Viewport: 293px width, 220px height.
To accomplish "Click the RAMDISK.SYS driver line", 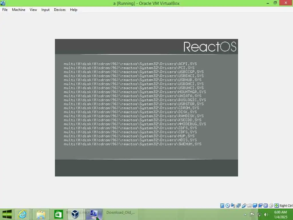I will (134, 116).
